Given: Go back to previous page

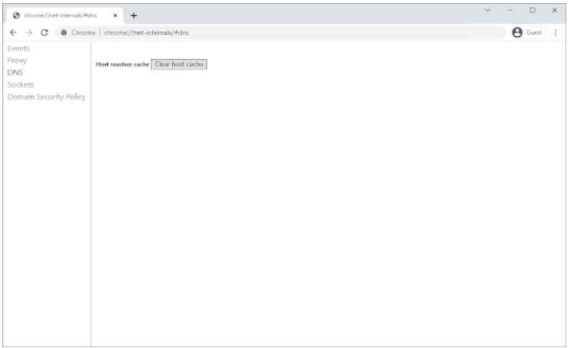Looking at the screenshot, I should (x=14, y=32).
